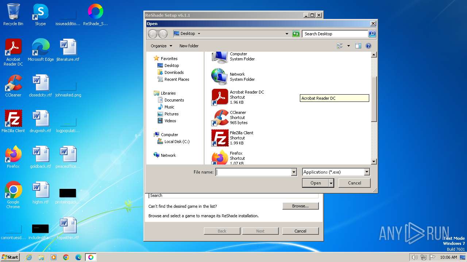Open Windows Media Player from taskbar
Image resolution: width=467 pixels, height=262 pixels.
point(54,257)
